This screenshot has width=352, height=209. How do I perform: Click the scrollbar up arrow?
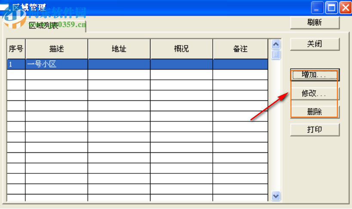(276, 44)
